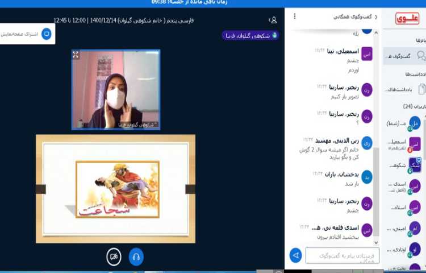Click remaining session time banner

(189, 2)
